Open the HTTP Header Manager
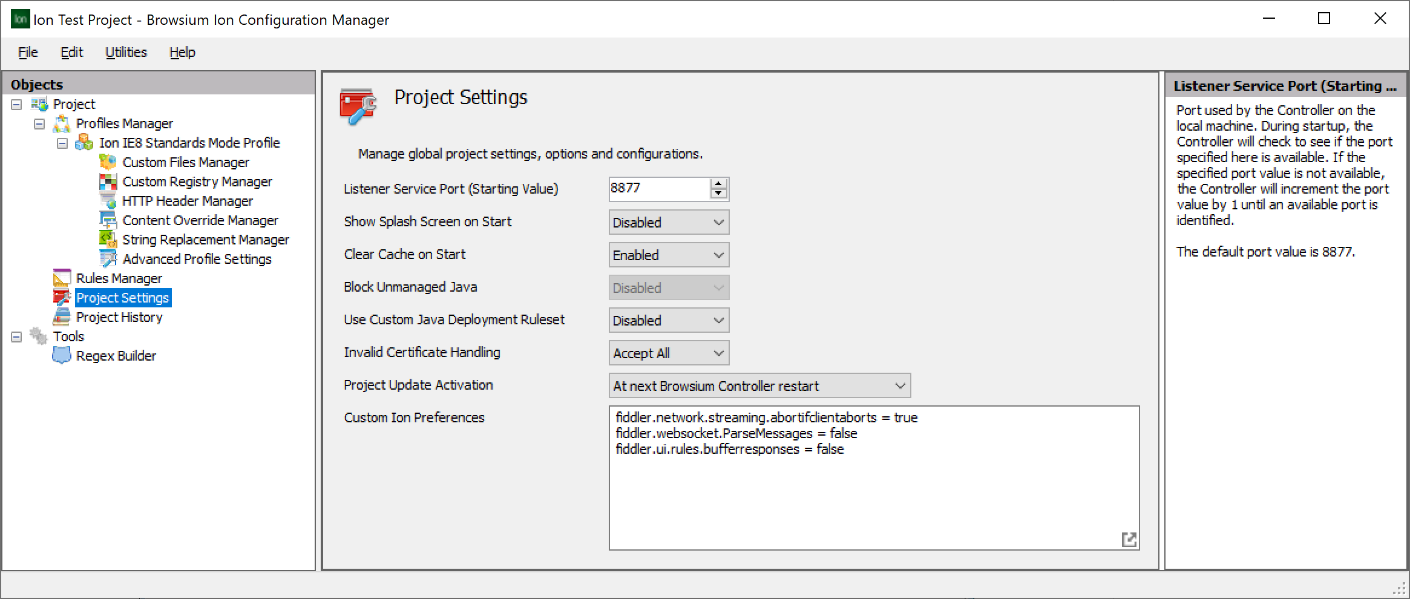This screenshot has width=1410, height=599. (188, 200)
